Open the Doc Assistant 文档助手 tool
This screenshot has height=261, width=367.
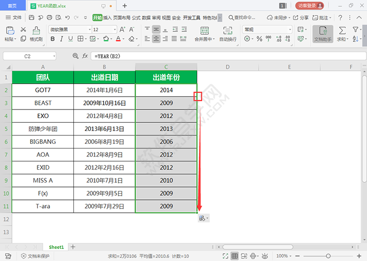[323, 34]
